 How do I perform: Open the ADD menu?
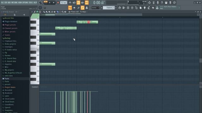pyautogui.click(x=9, y=3)
